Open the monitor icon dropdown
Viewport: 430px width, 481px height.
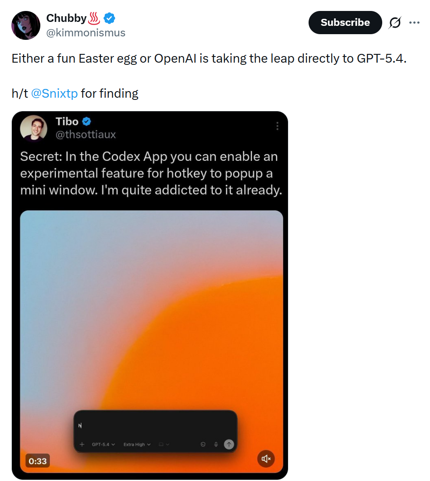163,444
